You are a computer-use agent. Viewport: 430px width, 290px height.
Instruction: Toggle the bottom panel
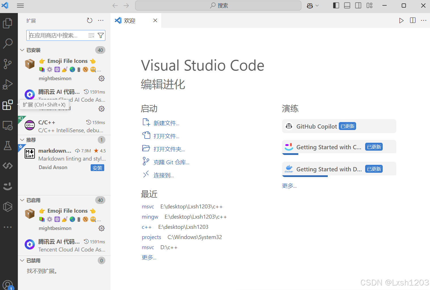[x=347, y=6]
